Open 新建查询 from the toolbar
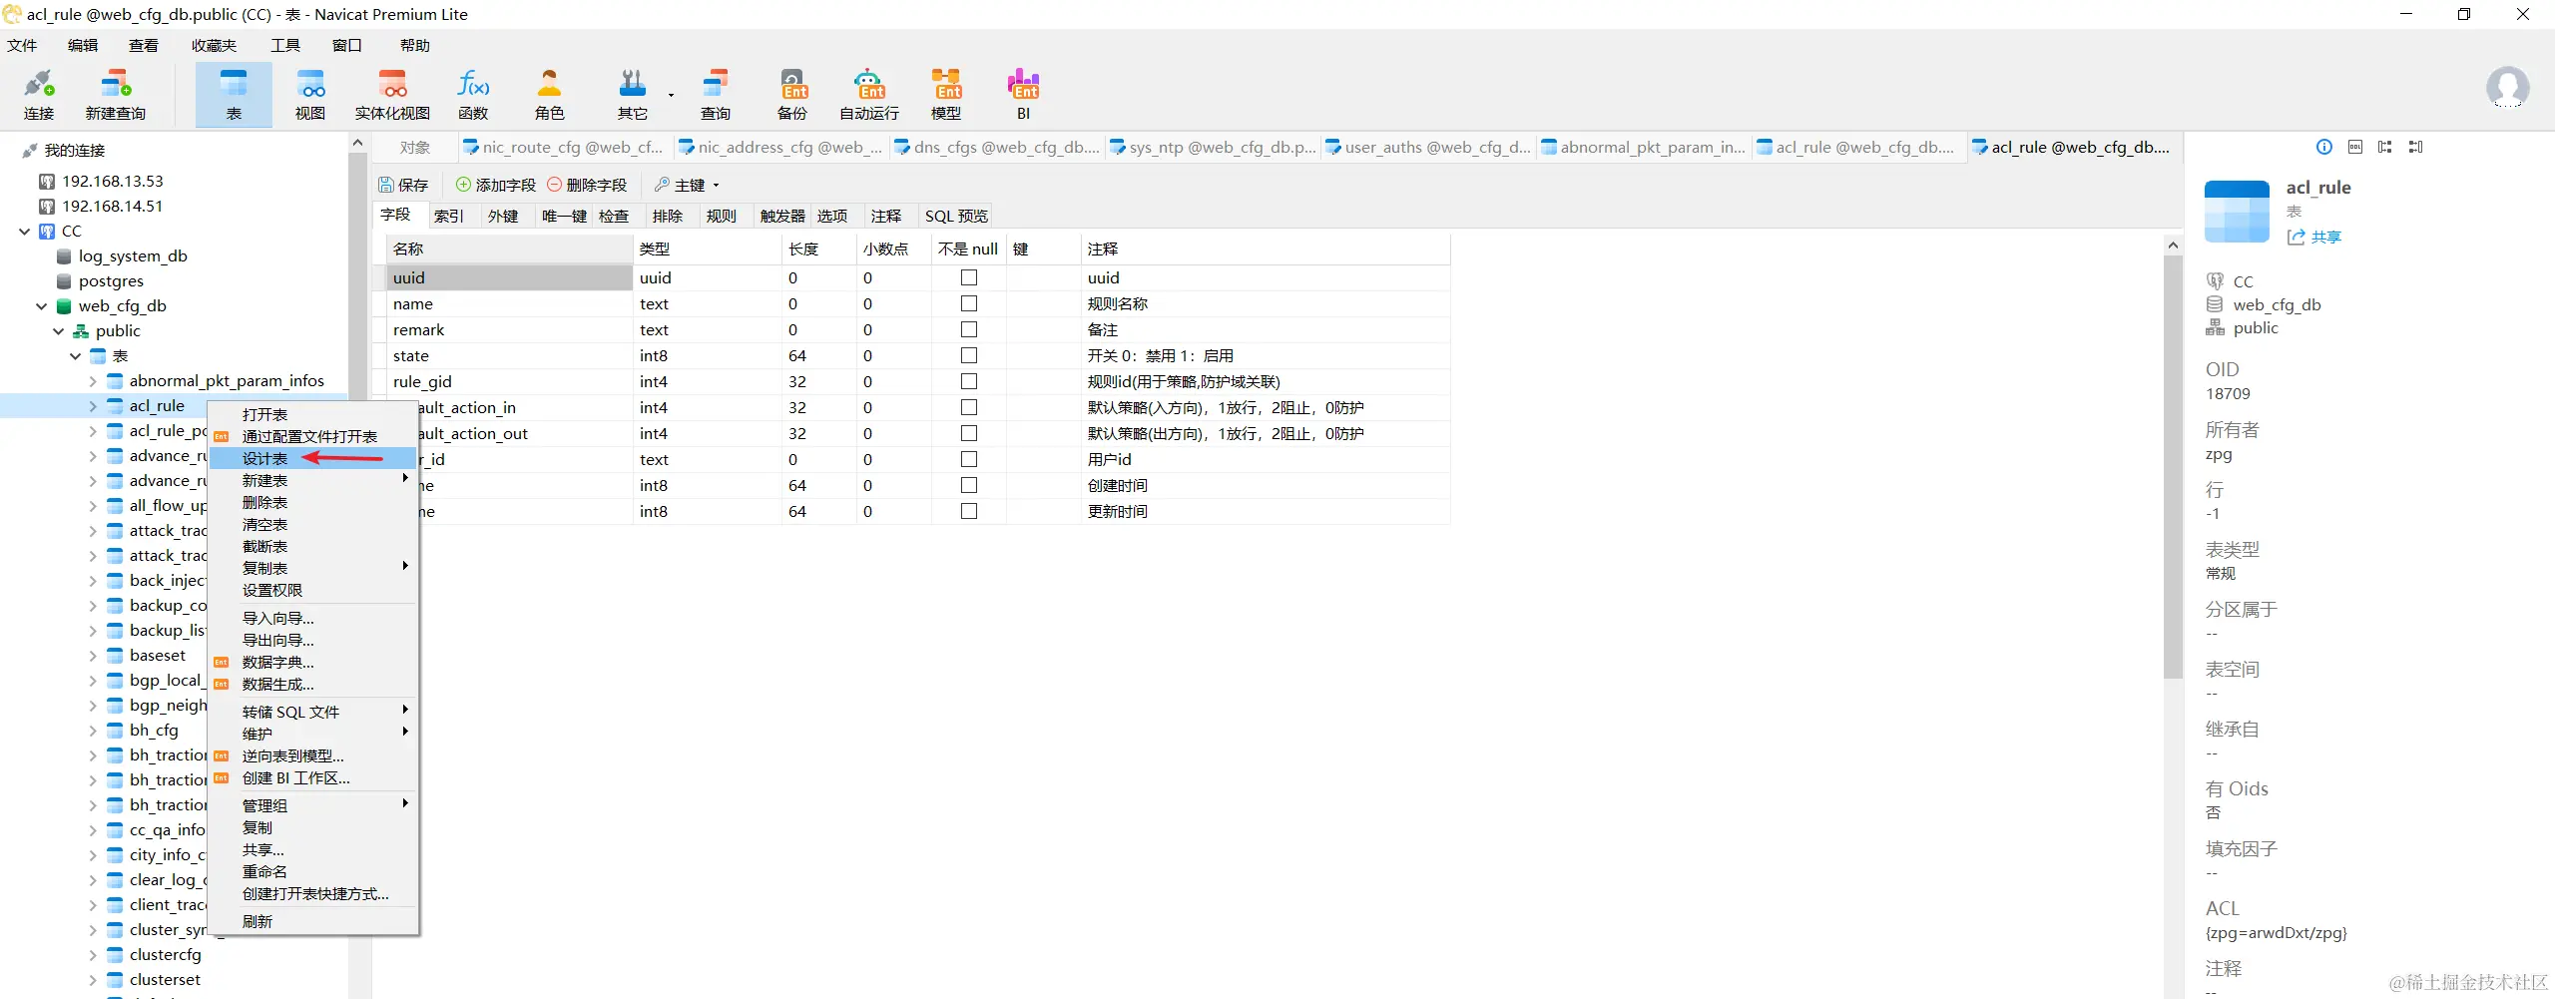The image size is (2555, 999). [116, 95]
